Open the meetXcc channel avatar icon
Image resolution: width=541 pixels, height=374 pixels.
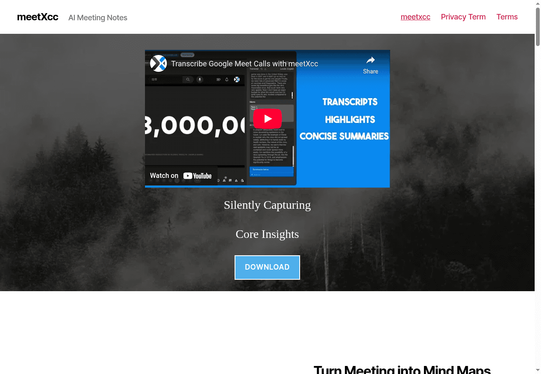coord(158,63)
